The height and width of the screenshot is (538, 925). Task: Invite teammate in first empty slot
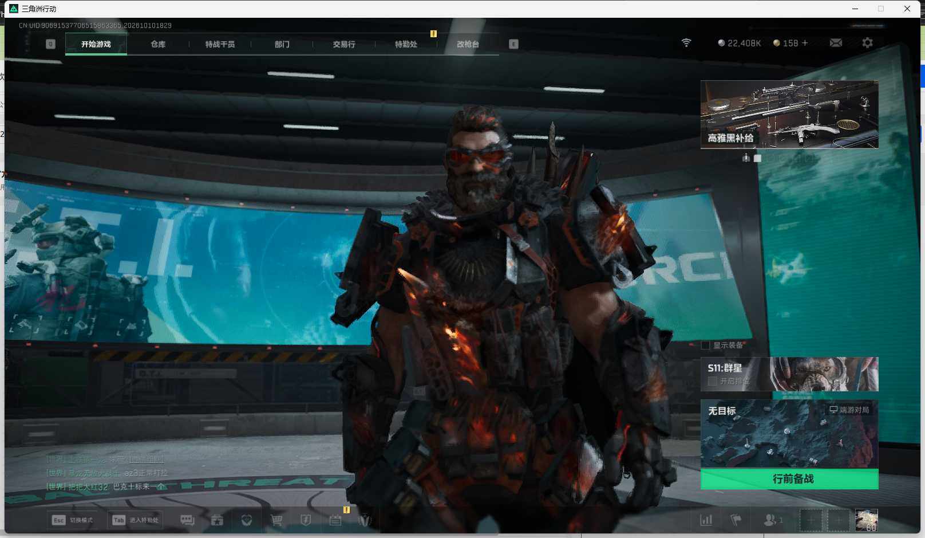[811, 520]
